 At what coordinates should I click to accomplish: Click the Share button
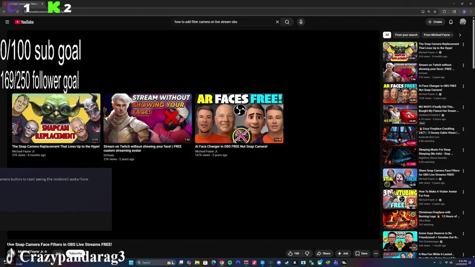click(323, 254)
